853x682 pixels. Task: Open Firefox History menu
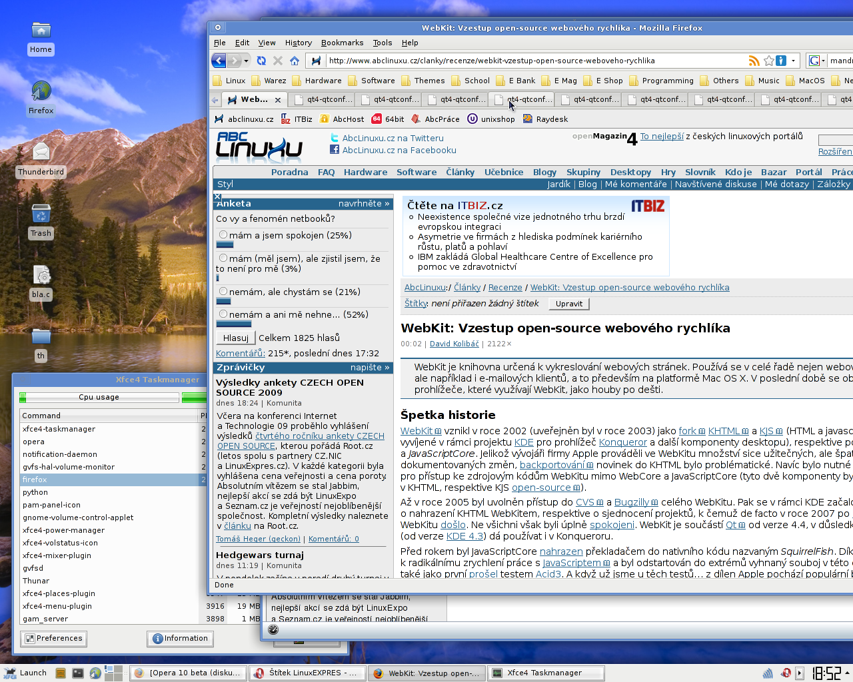pos(299,43)
